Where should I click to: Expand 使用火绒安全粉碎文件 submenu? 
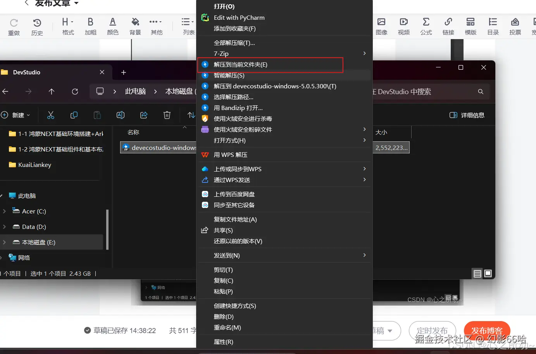(x=364, y=129)
